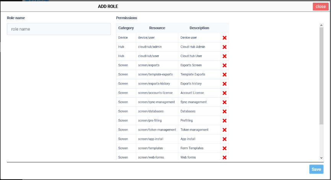Screen dimensions: 331x180
Task: Remove the Form Templates permission
Action: click(x=224, y=148)
